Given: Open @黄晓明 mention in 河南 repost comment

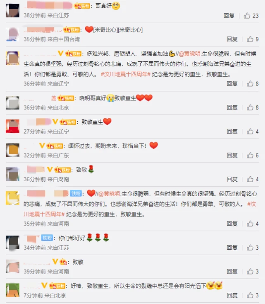Looking at the screenshot, I should tap(110, 194).
